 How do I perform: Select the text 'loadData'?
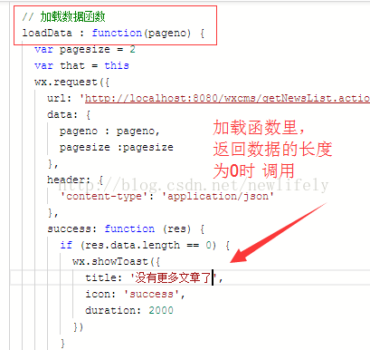coord(47,33)
